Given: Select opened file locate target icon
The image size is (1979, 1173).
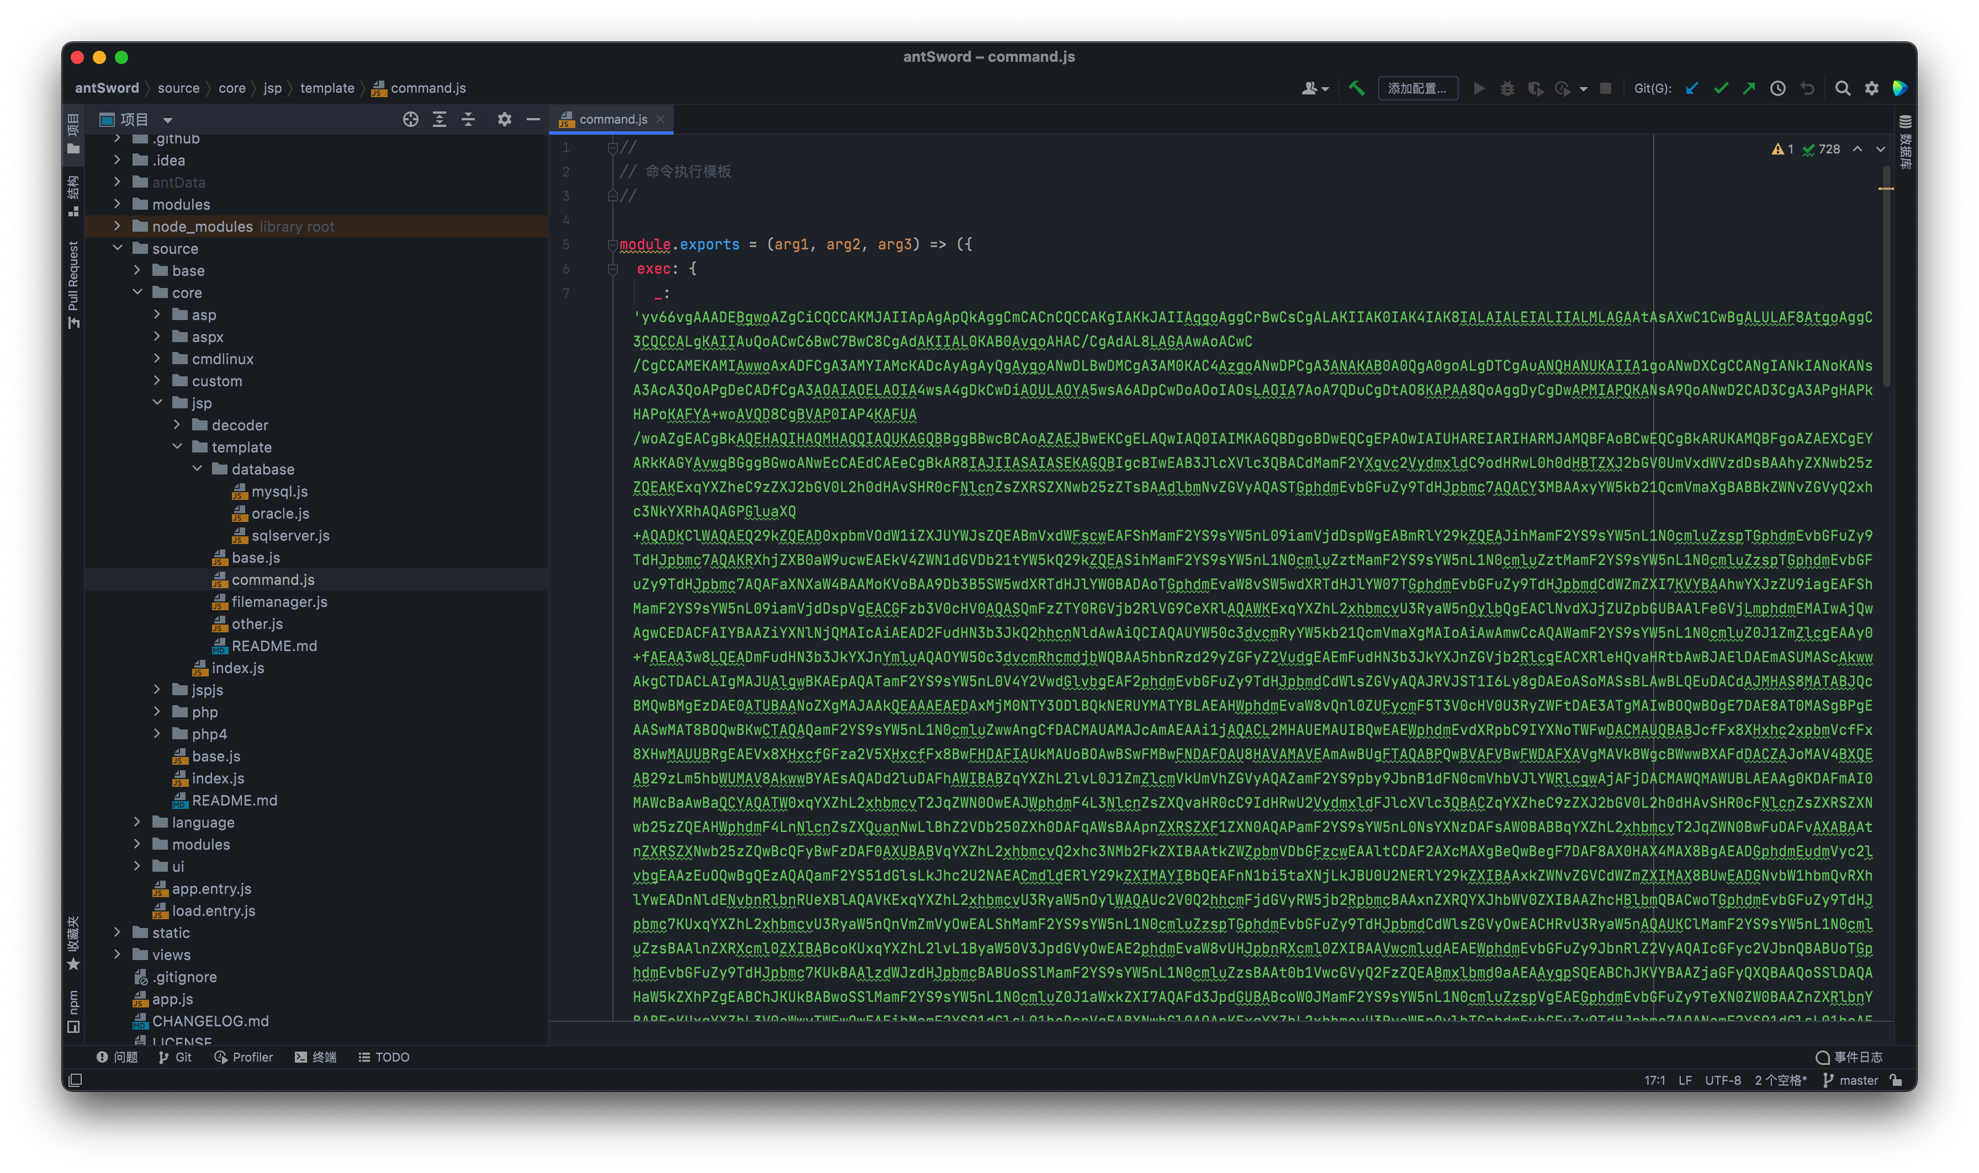Looking at the screenshot, I should [410, 119].
